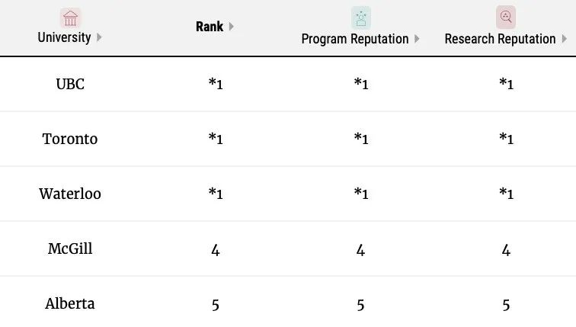Image resolution: width=576 pixels, height=327 pixels.
Task: Click the University header label
Action: coord(64,37)
